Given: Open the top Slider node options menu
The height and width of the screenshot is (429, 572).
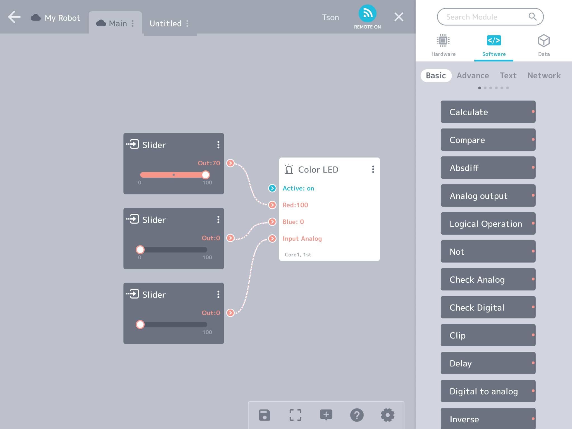Looking at the screenshot, I should (218, 145).
